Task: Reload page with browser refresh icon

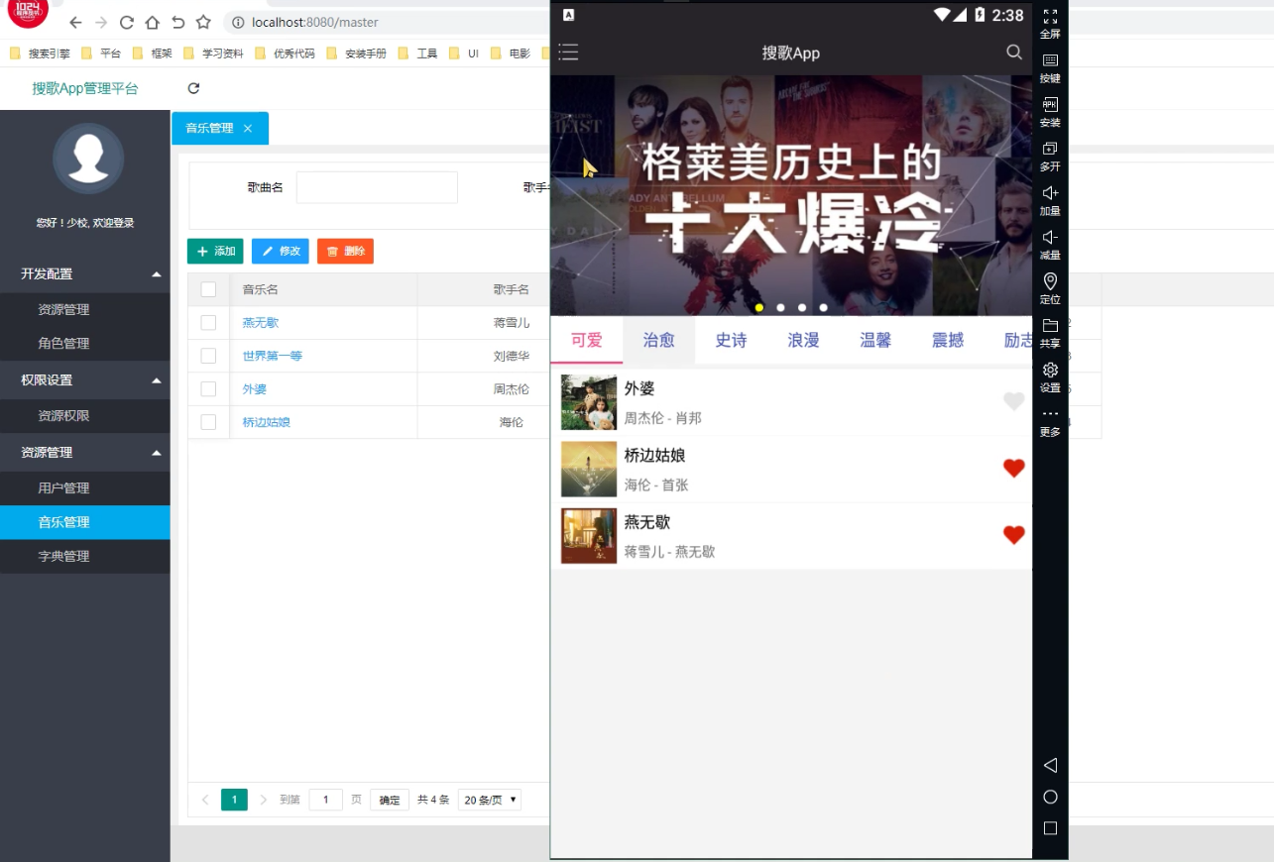Action: coord(126,22)
